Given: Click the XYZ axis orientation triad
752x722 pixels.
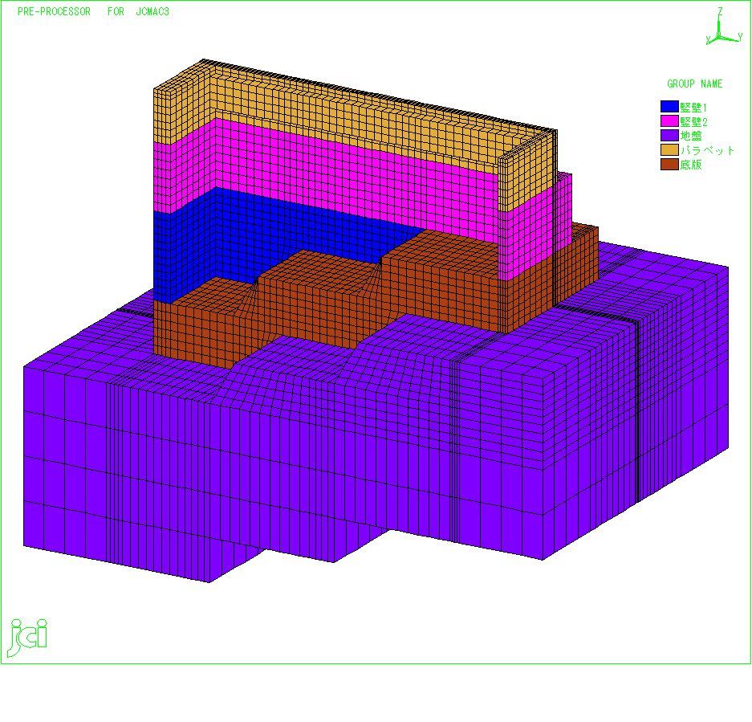Looking at the screenshot, I should coord(724,27).
